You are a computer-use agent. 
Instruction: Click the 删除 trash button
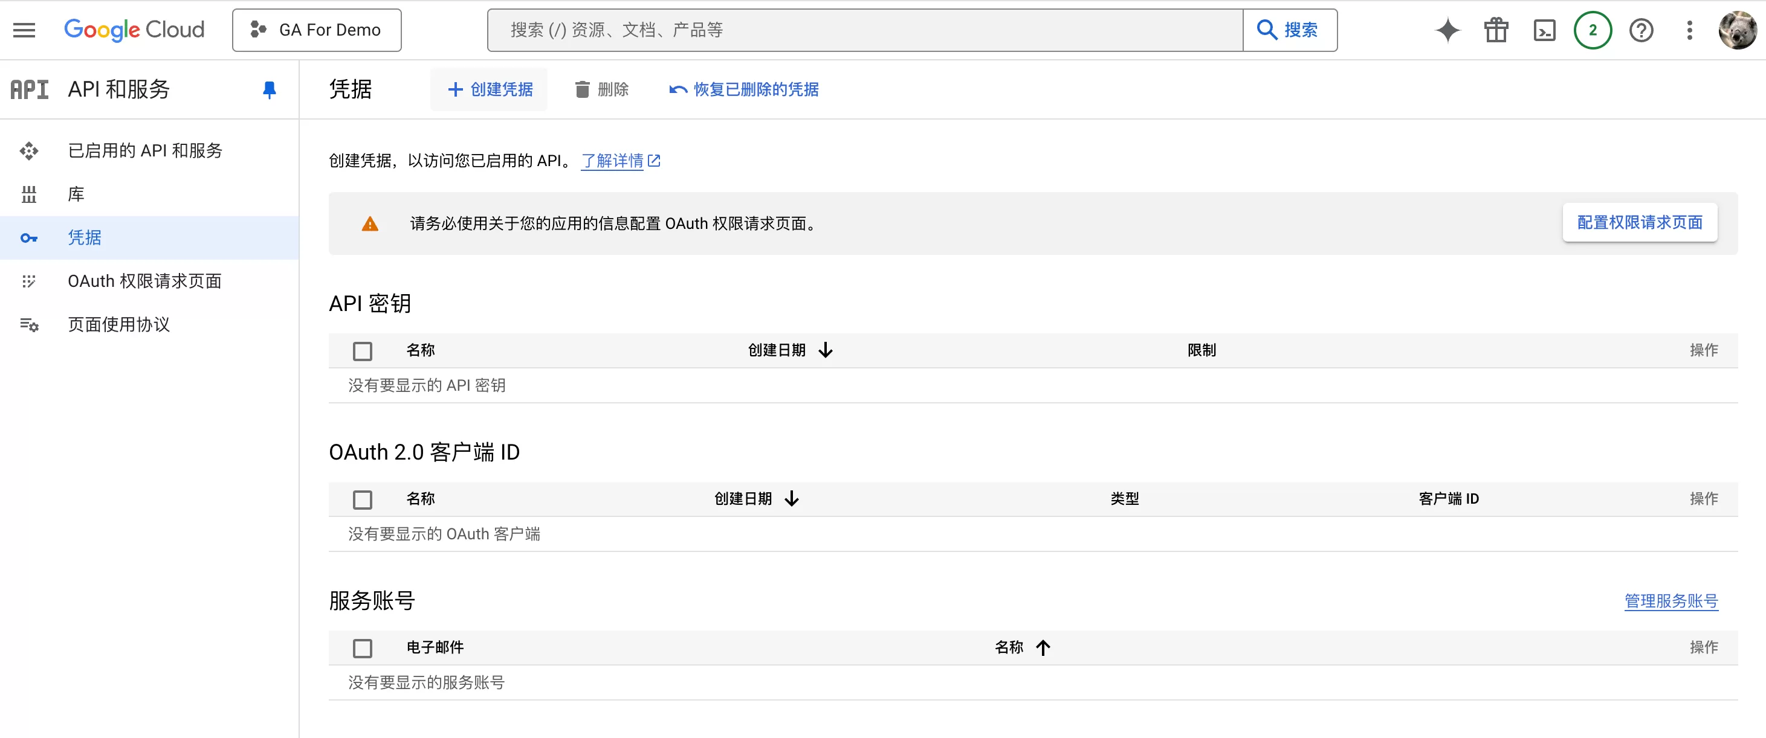[602, 90]
